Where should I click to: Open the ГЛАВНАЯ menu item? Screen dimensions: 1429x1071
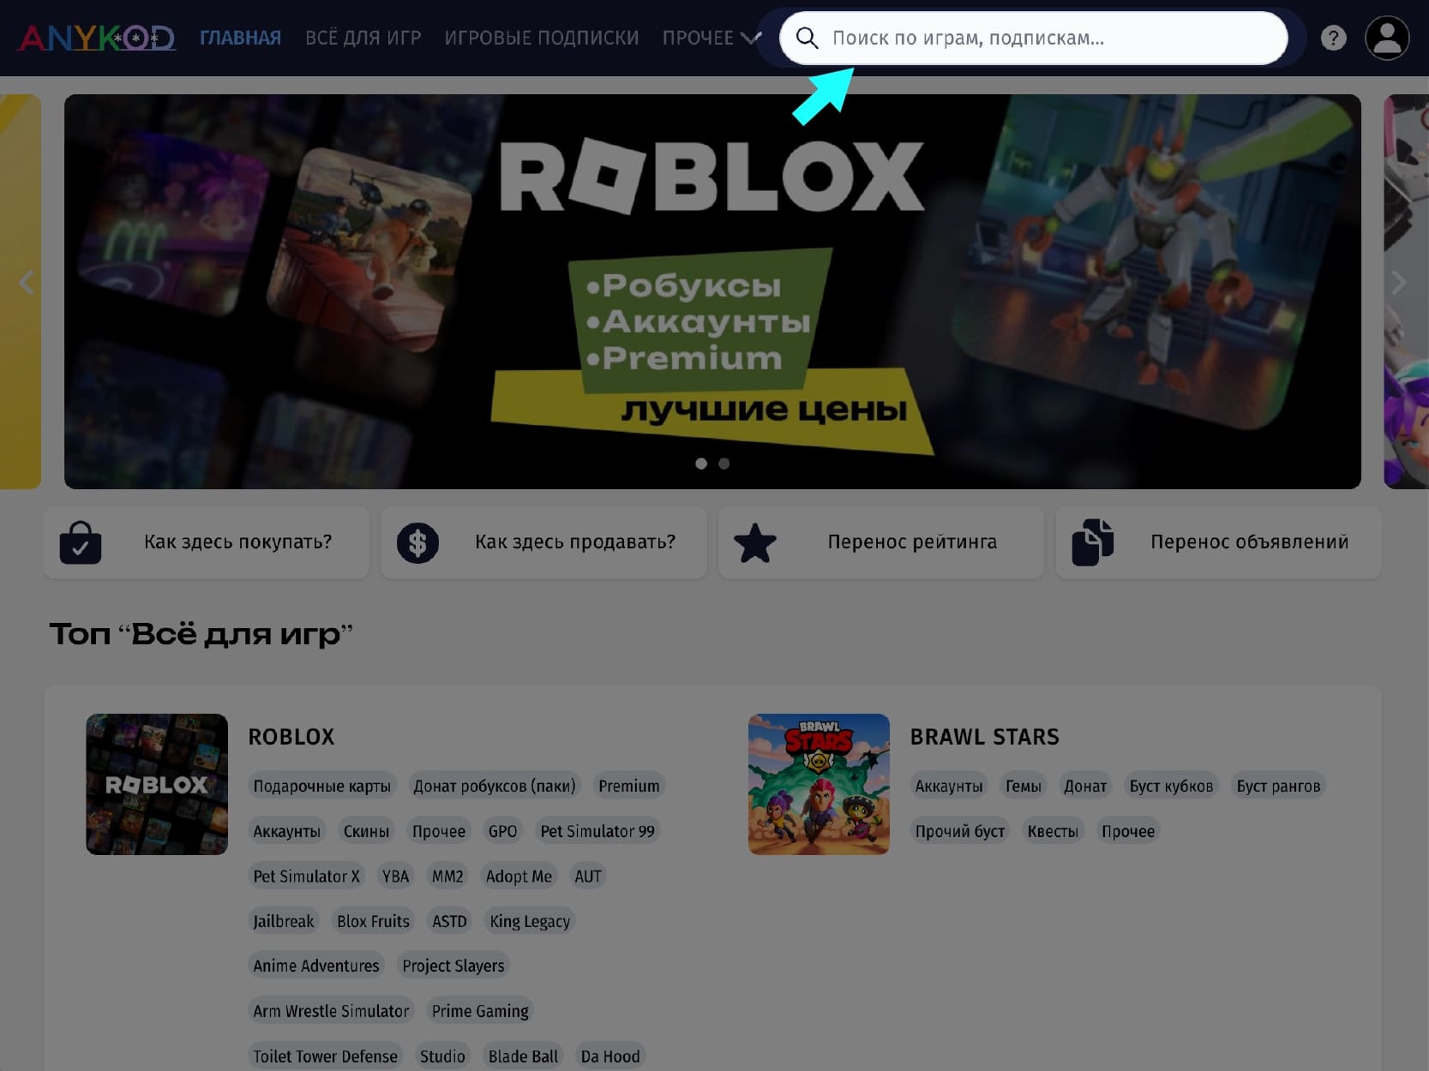tap(240, 38)
